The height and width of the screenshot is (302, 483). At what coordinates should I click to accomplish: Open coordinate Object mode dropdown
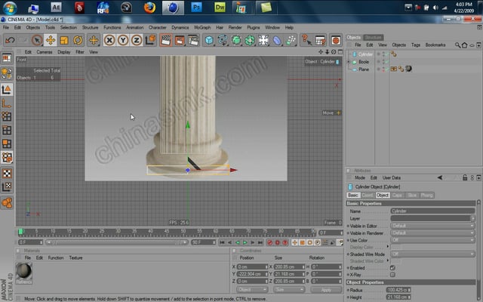pos(251,290)
